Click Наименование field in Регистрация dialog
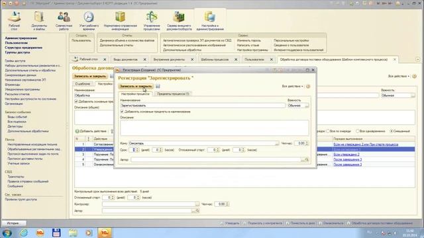424x238 pixels. click(203, 106)
